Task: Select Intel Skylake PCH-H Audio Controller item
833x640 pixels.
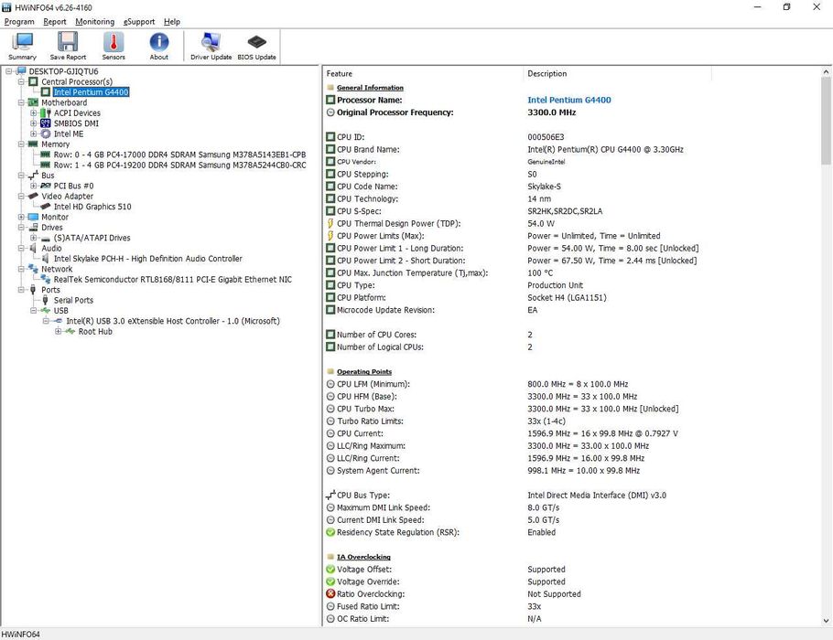Action: tap(147, 259)
